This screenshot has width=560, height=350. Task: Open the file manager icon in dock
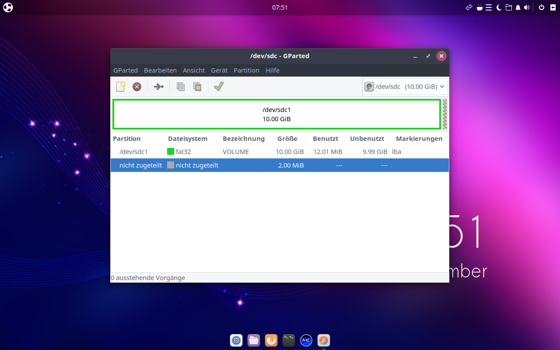(254, 340)
